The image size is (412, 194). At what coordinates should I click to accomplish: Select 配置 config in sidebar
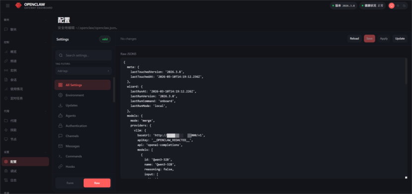pos(25,162)
